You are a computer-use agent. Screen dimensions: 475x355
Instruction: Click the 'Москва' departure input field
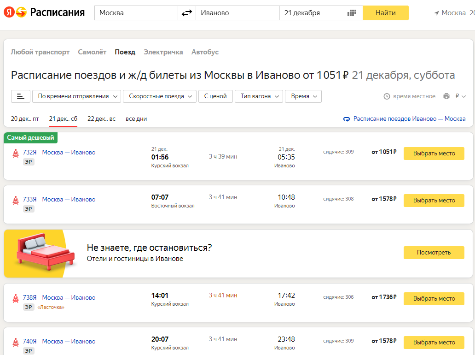pos(136,13)
